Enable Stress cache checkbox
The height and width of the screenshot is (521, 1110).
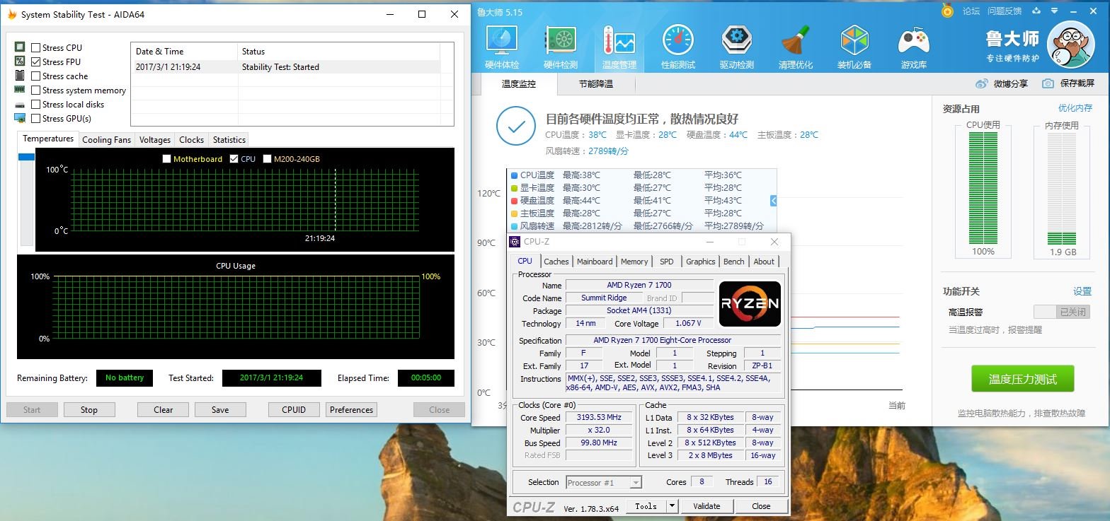pos(35,76)
